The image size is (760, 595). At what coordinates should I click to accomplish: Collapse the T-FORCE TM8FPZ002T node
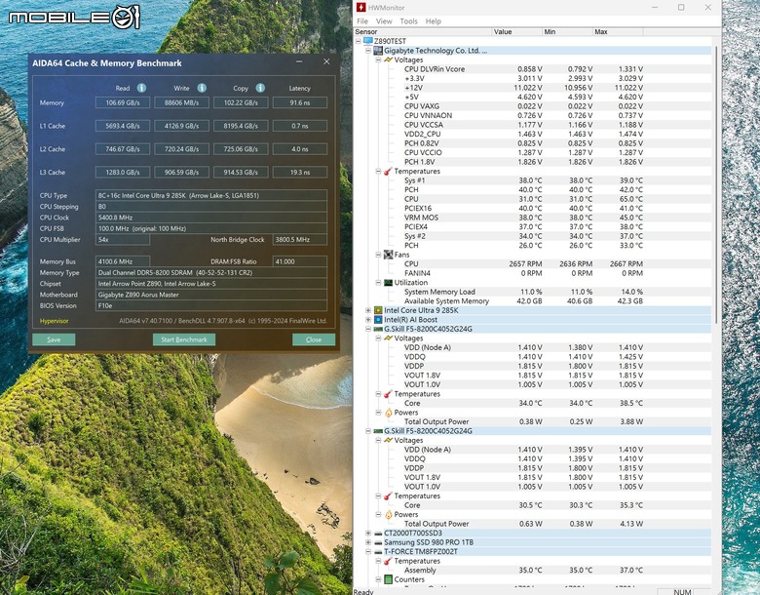(x=368, y=551)
